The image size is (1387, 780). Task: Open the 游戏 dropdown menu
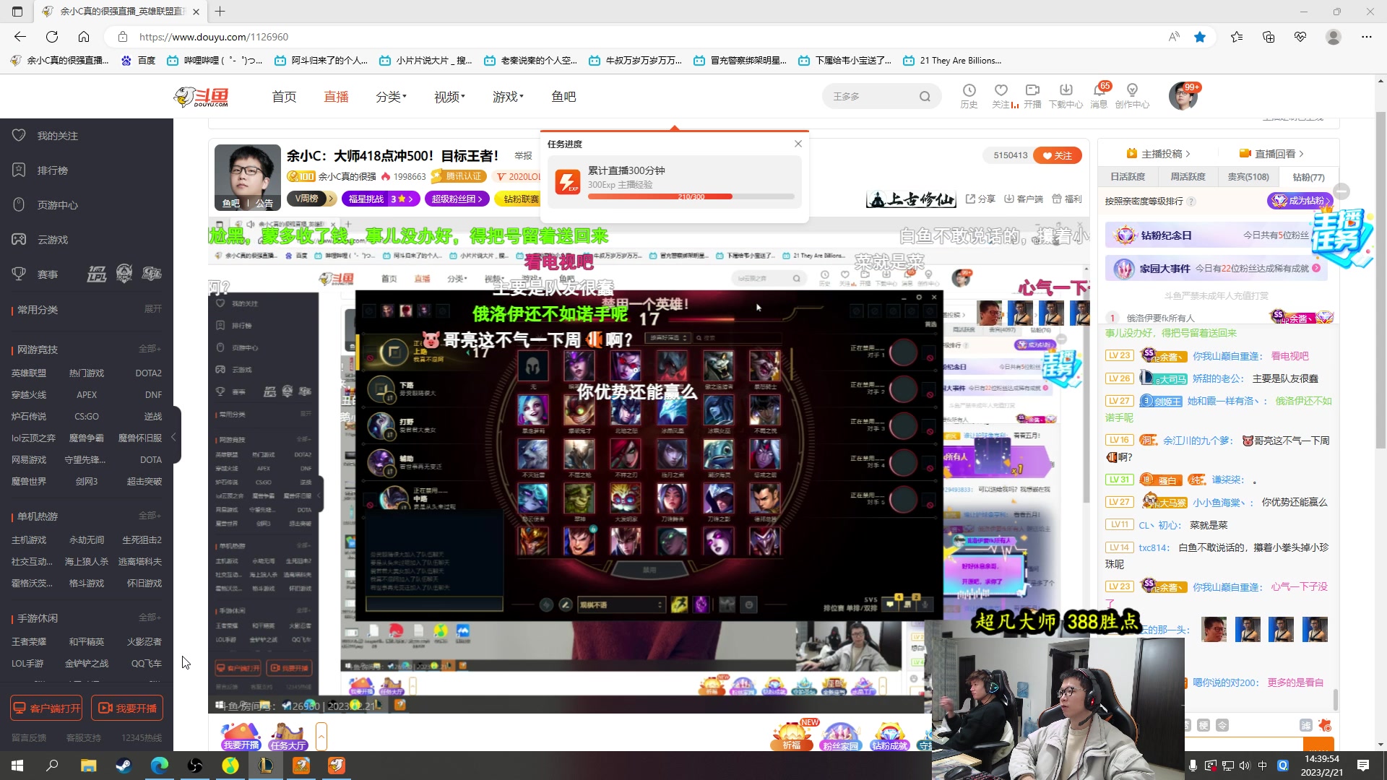508,96
